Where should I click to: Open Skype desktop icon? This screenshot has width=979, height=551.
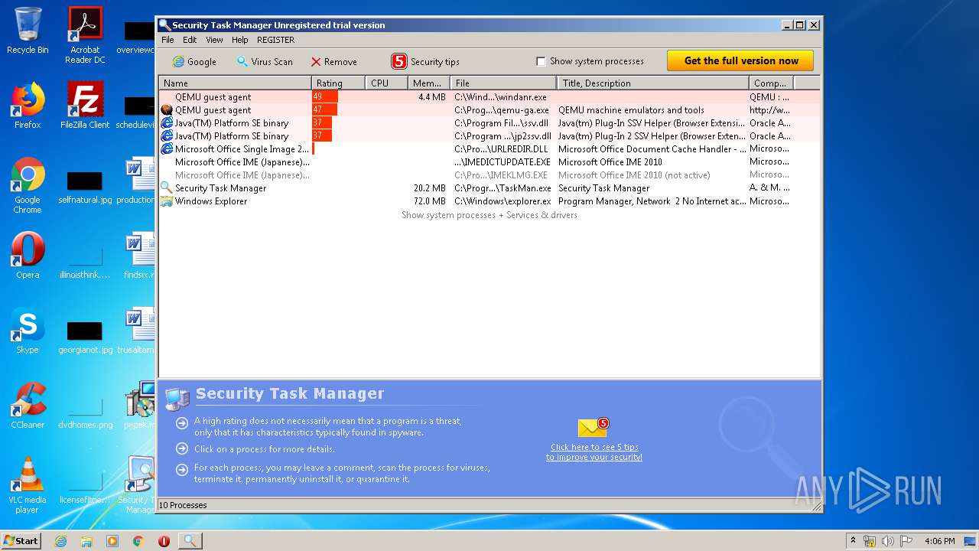(x=28, y=331)
